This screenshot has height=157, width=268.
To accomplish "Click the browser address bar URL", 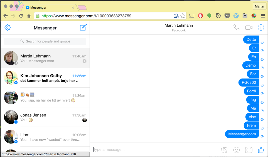I will (x=86, y=16).
